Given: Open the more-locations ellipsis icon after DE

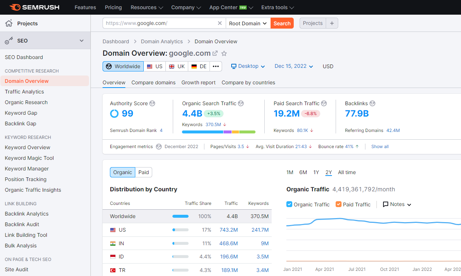Looking at the screenshot, I should (x=215, y=66).
